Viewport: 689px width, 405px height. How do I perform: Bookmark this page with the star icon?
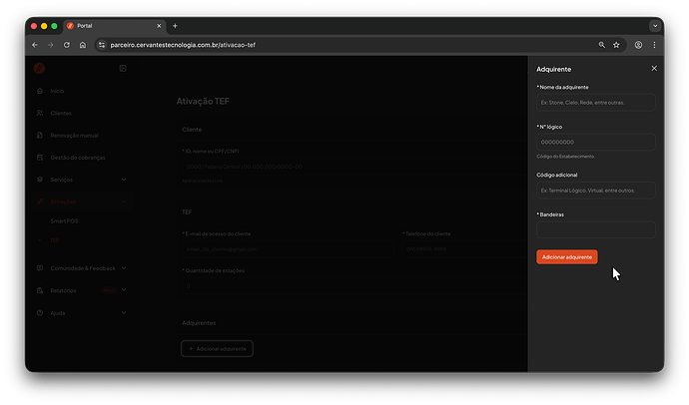[616, 45]
